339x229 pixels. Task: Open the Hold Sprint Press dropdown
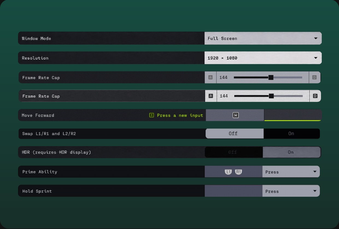tap(291, 191)
